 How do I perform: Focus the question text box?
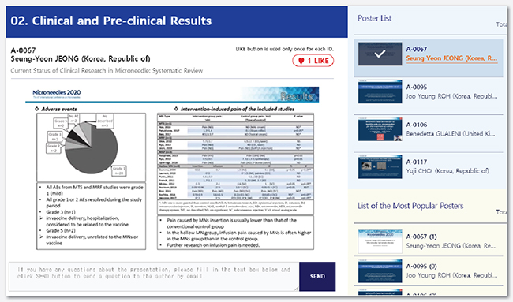tap(154, 276)
